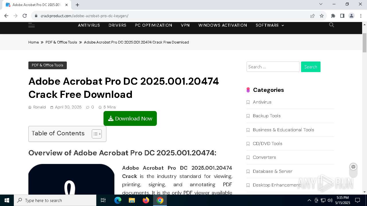Screen dimensions: 367x206
Task: Open the VPN menu item
Action: coord(185,25)
